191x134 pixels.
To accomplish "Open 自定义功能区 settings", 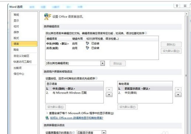I will (21, 56).
